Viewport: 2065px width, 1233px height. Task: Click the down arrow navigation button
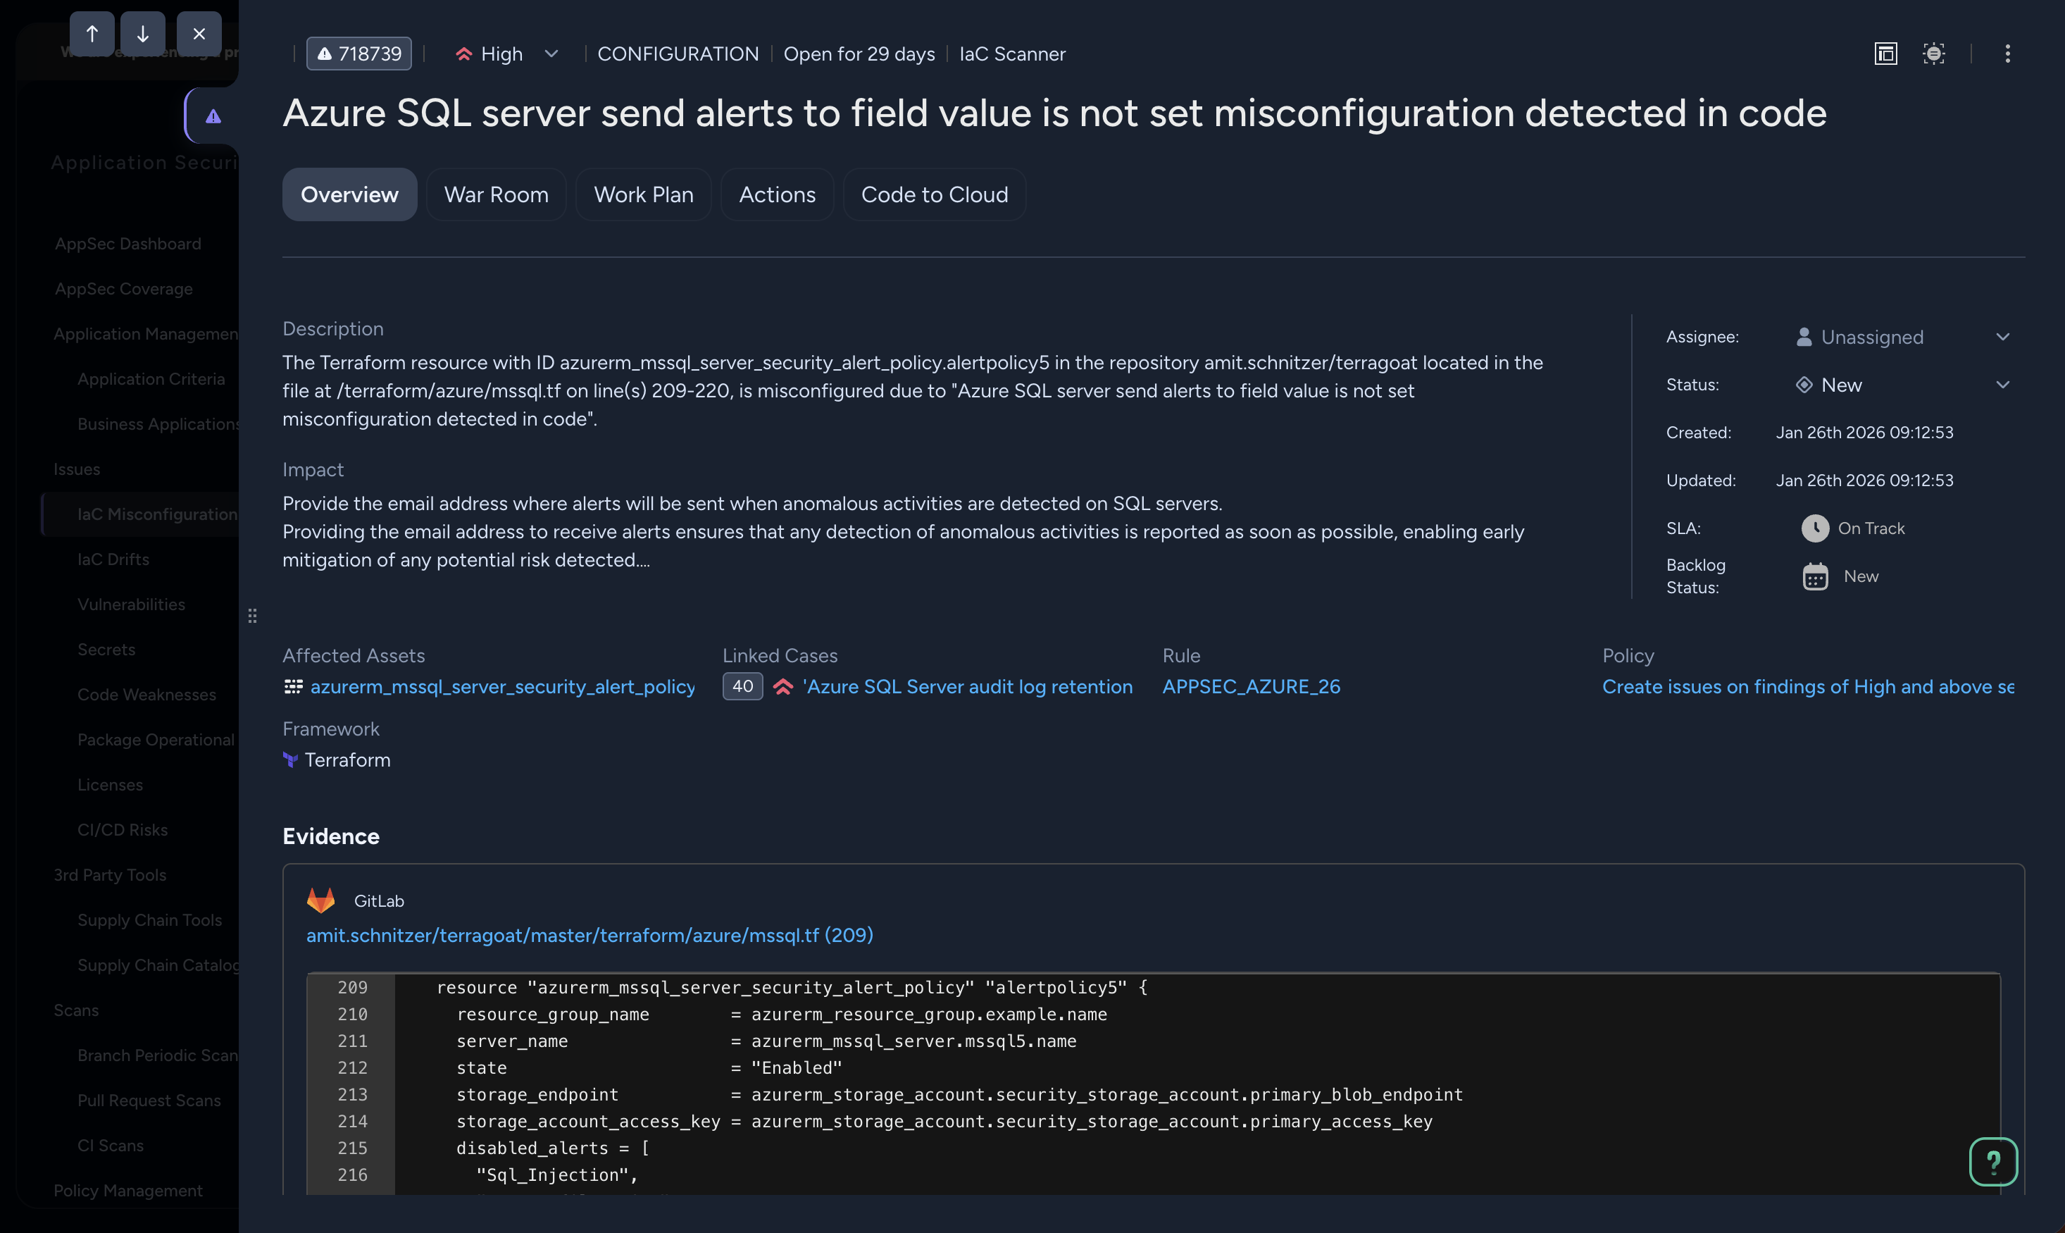click(144, 33)
